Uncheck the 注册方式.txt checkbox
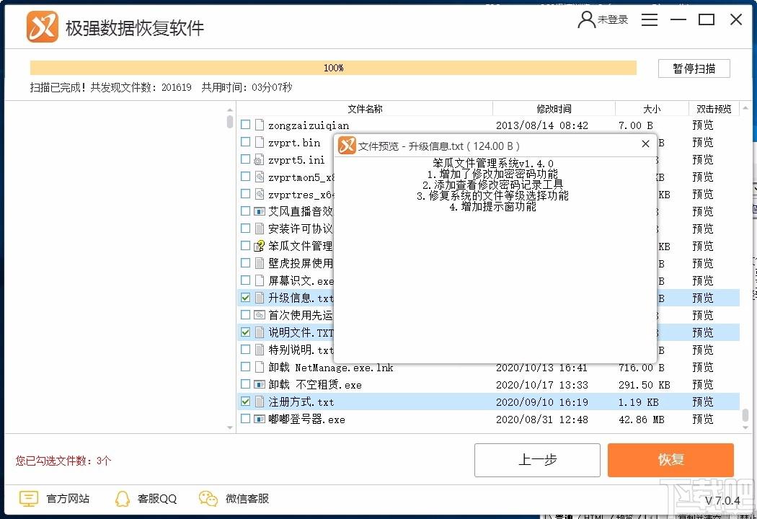 (246, 402)
